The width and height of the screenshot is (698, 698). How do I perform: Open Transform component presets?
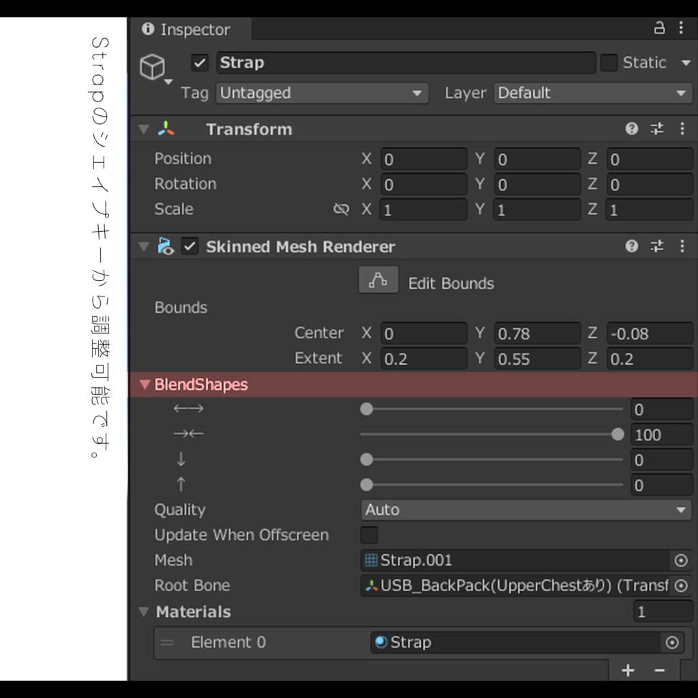coord(657,129)
